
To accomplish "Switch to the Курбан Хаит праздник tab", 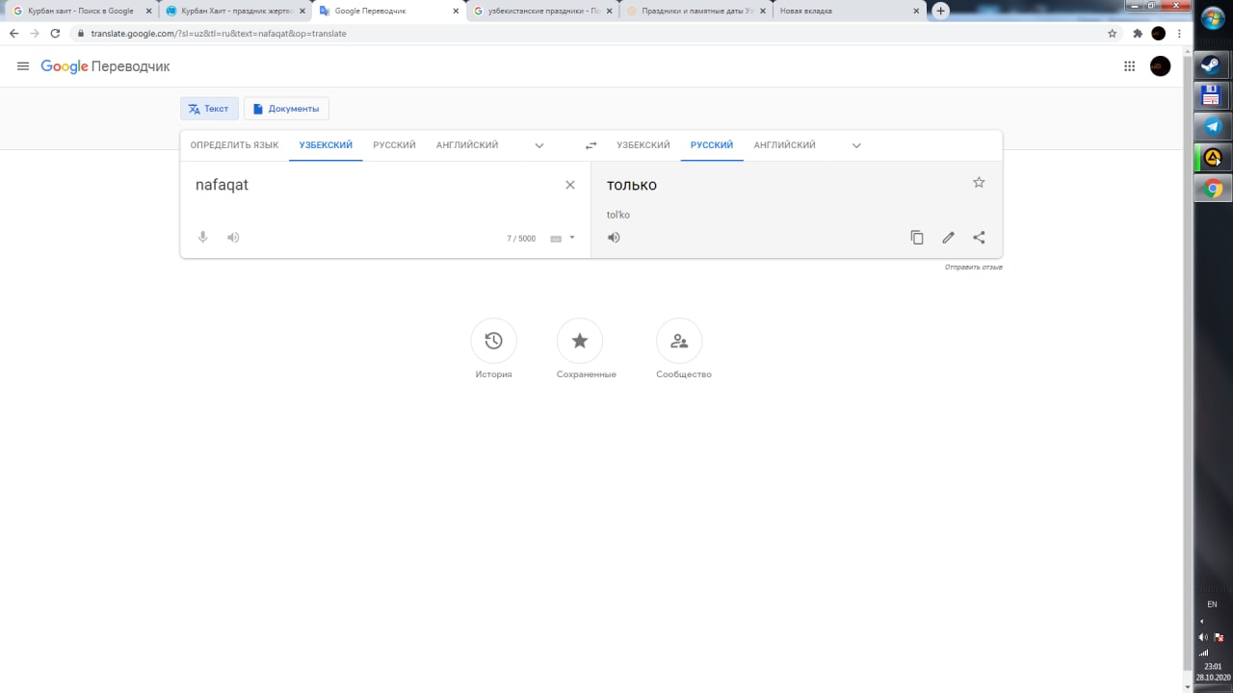I will tap(235, 11).
